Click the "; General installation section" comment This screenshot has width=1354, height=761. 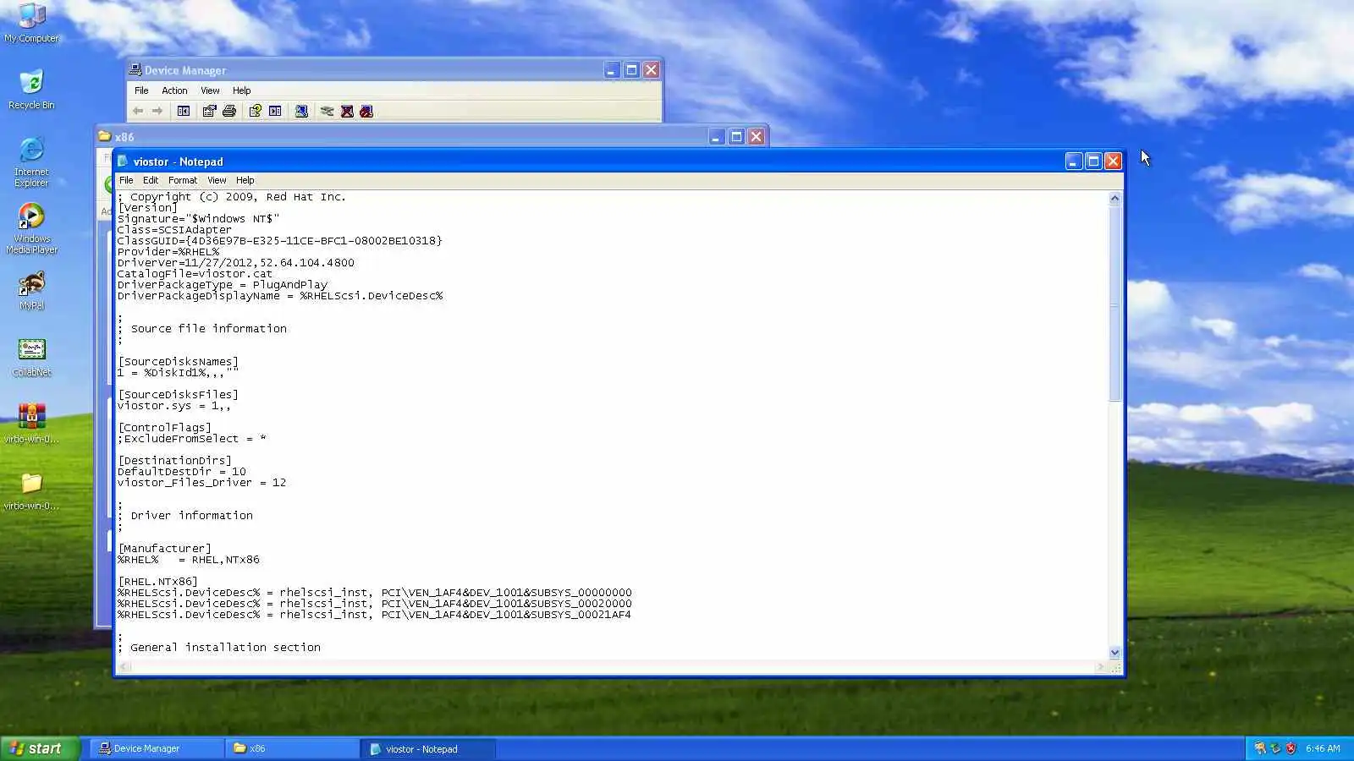point(219,648)
